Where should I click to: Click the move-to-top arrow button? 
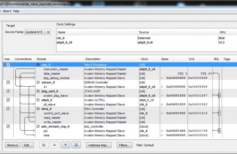click(44, 145)
